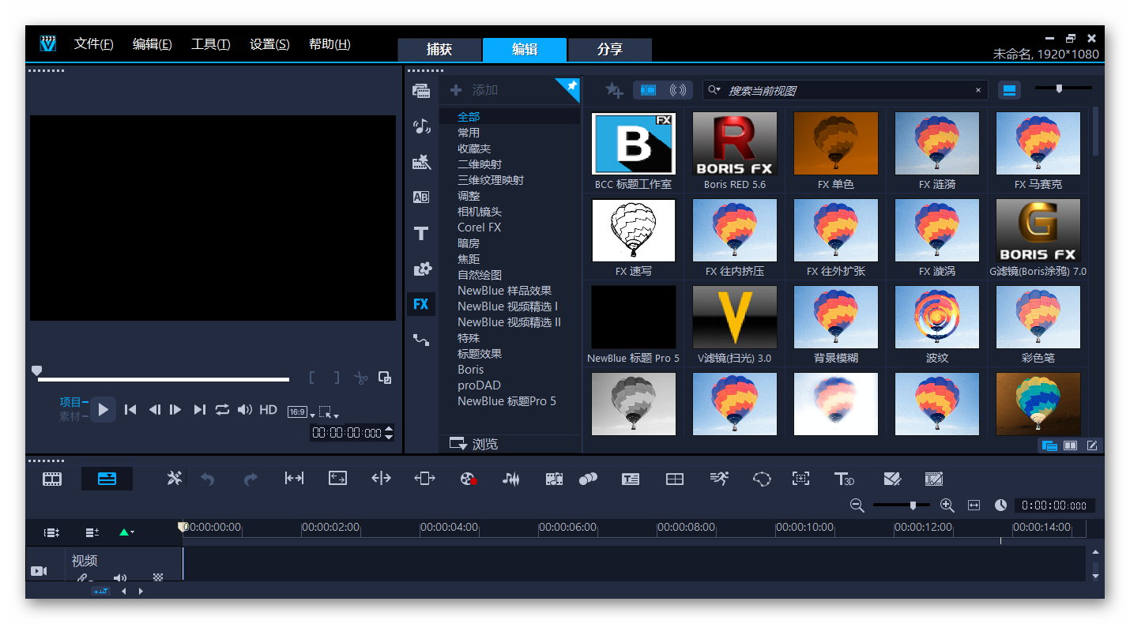Switch to the 捕获 Capture tab

click(x=439, y=49)
